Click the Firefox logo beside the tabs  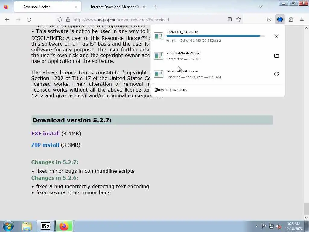point(6,7)
